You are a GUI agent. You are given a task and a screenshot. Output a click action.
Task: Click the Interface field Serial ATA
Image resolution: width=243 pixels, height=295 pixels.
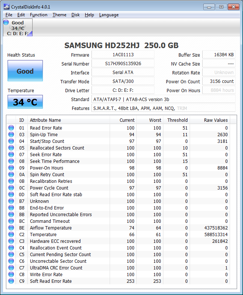[x=123, y=72]
